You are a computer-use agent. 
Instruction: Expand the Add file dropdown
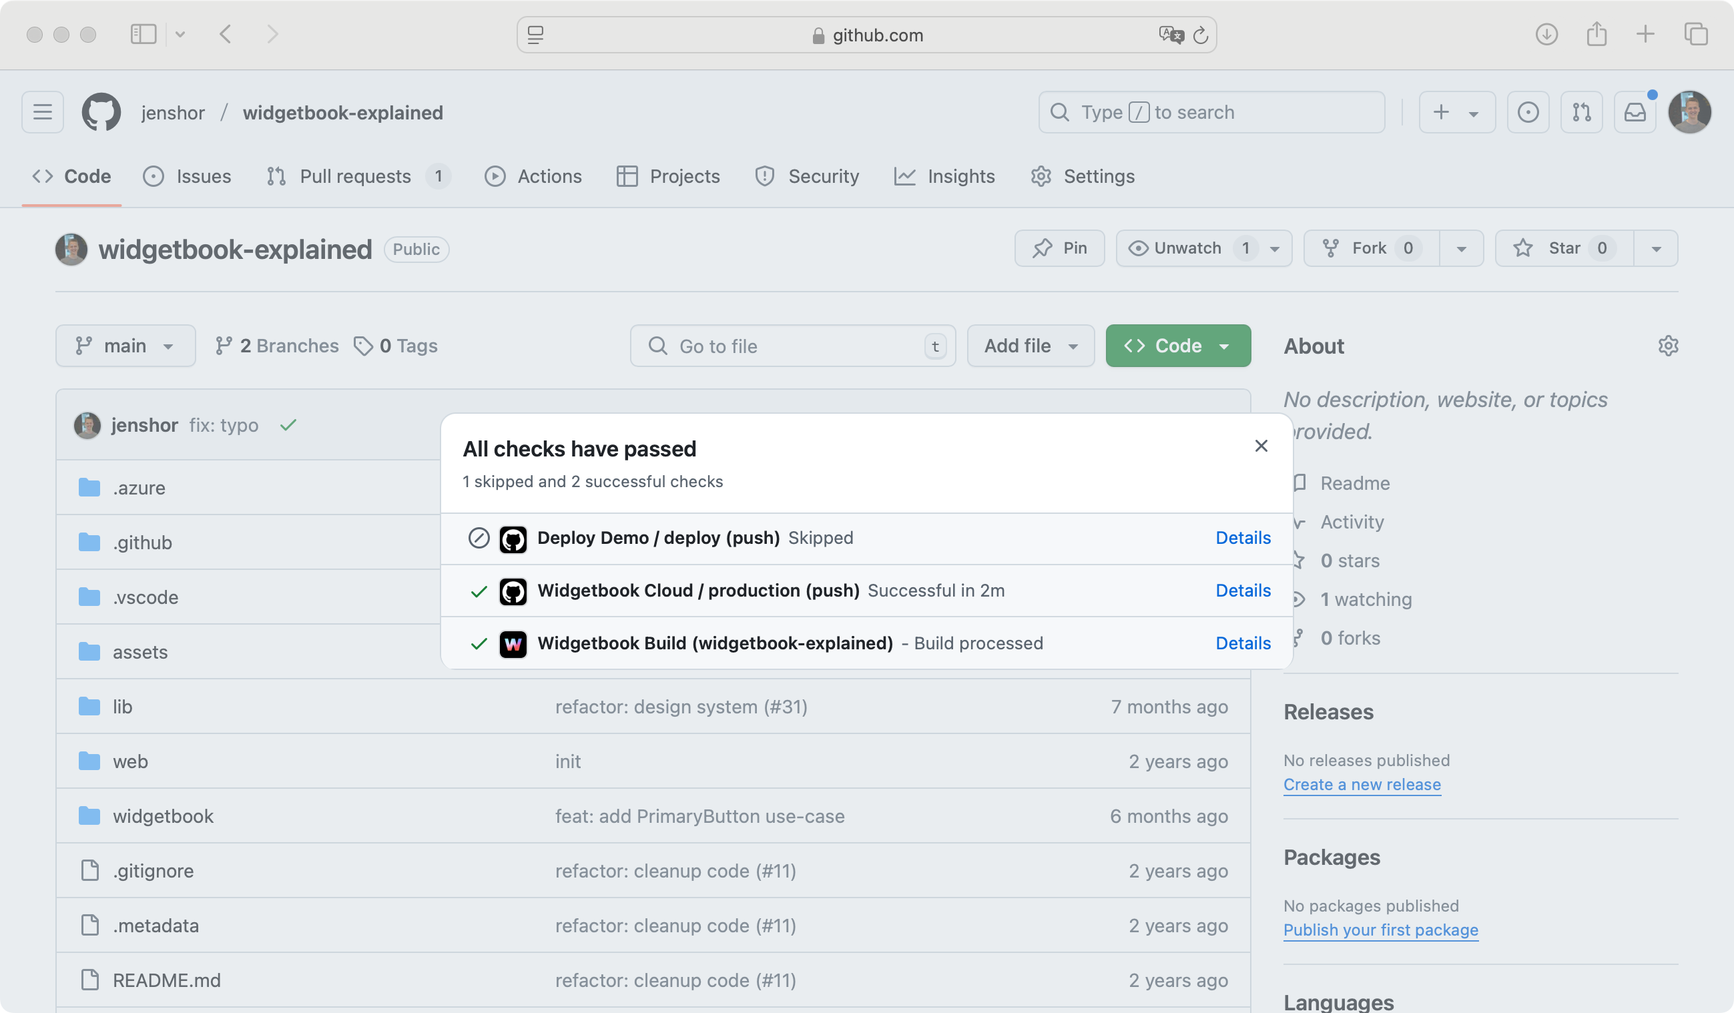1030,346
